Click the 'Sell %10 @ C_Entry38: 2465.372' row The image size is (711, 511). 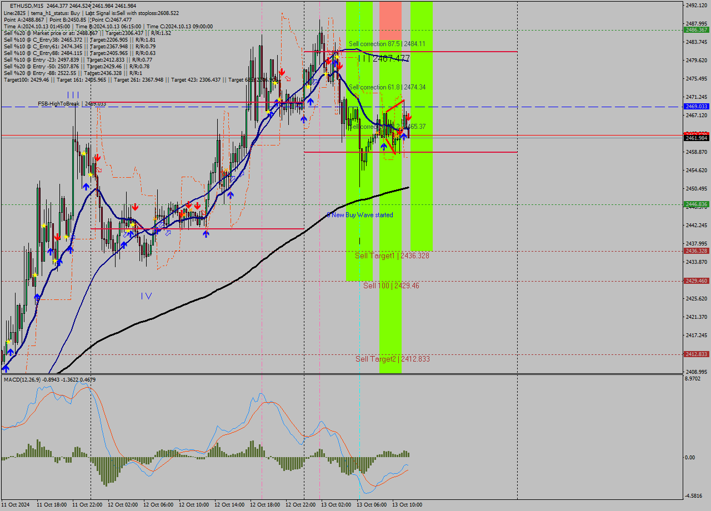point(79,39)
